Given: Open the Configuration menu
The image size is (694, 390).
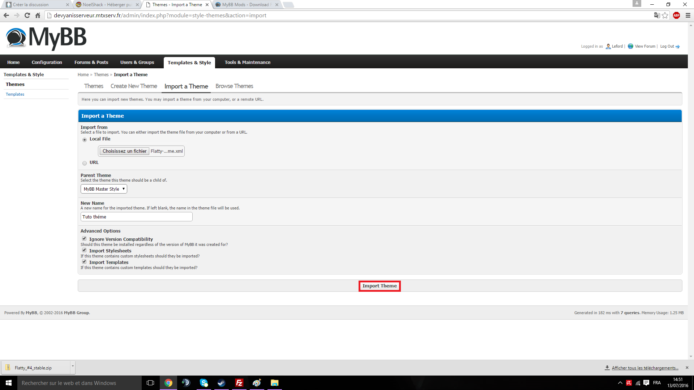Looking at the screenshot, I should click(x=47, y=62).
